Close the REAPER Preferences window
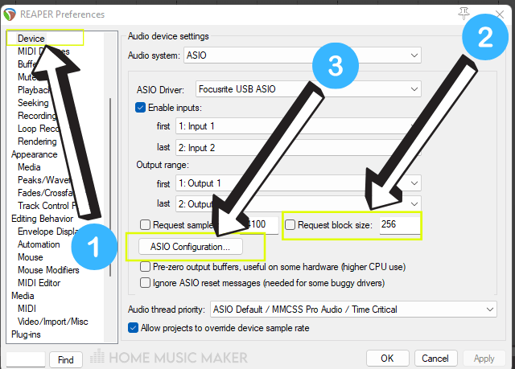 pyautogui.click(x=500, y=14)
